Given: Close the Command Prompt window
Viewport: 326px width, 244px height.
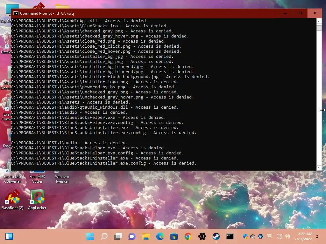Looking at the screenshot, I should click(315, 13).
